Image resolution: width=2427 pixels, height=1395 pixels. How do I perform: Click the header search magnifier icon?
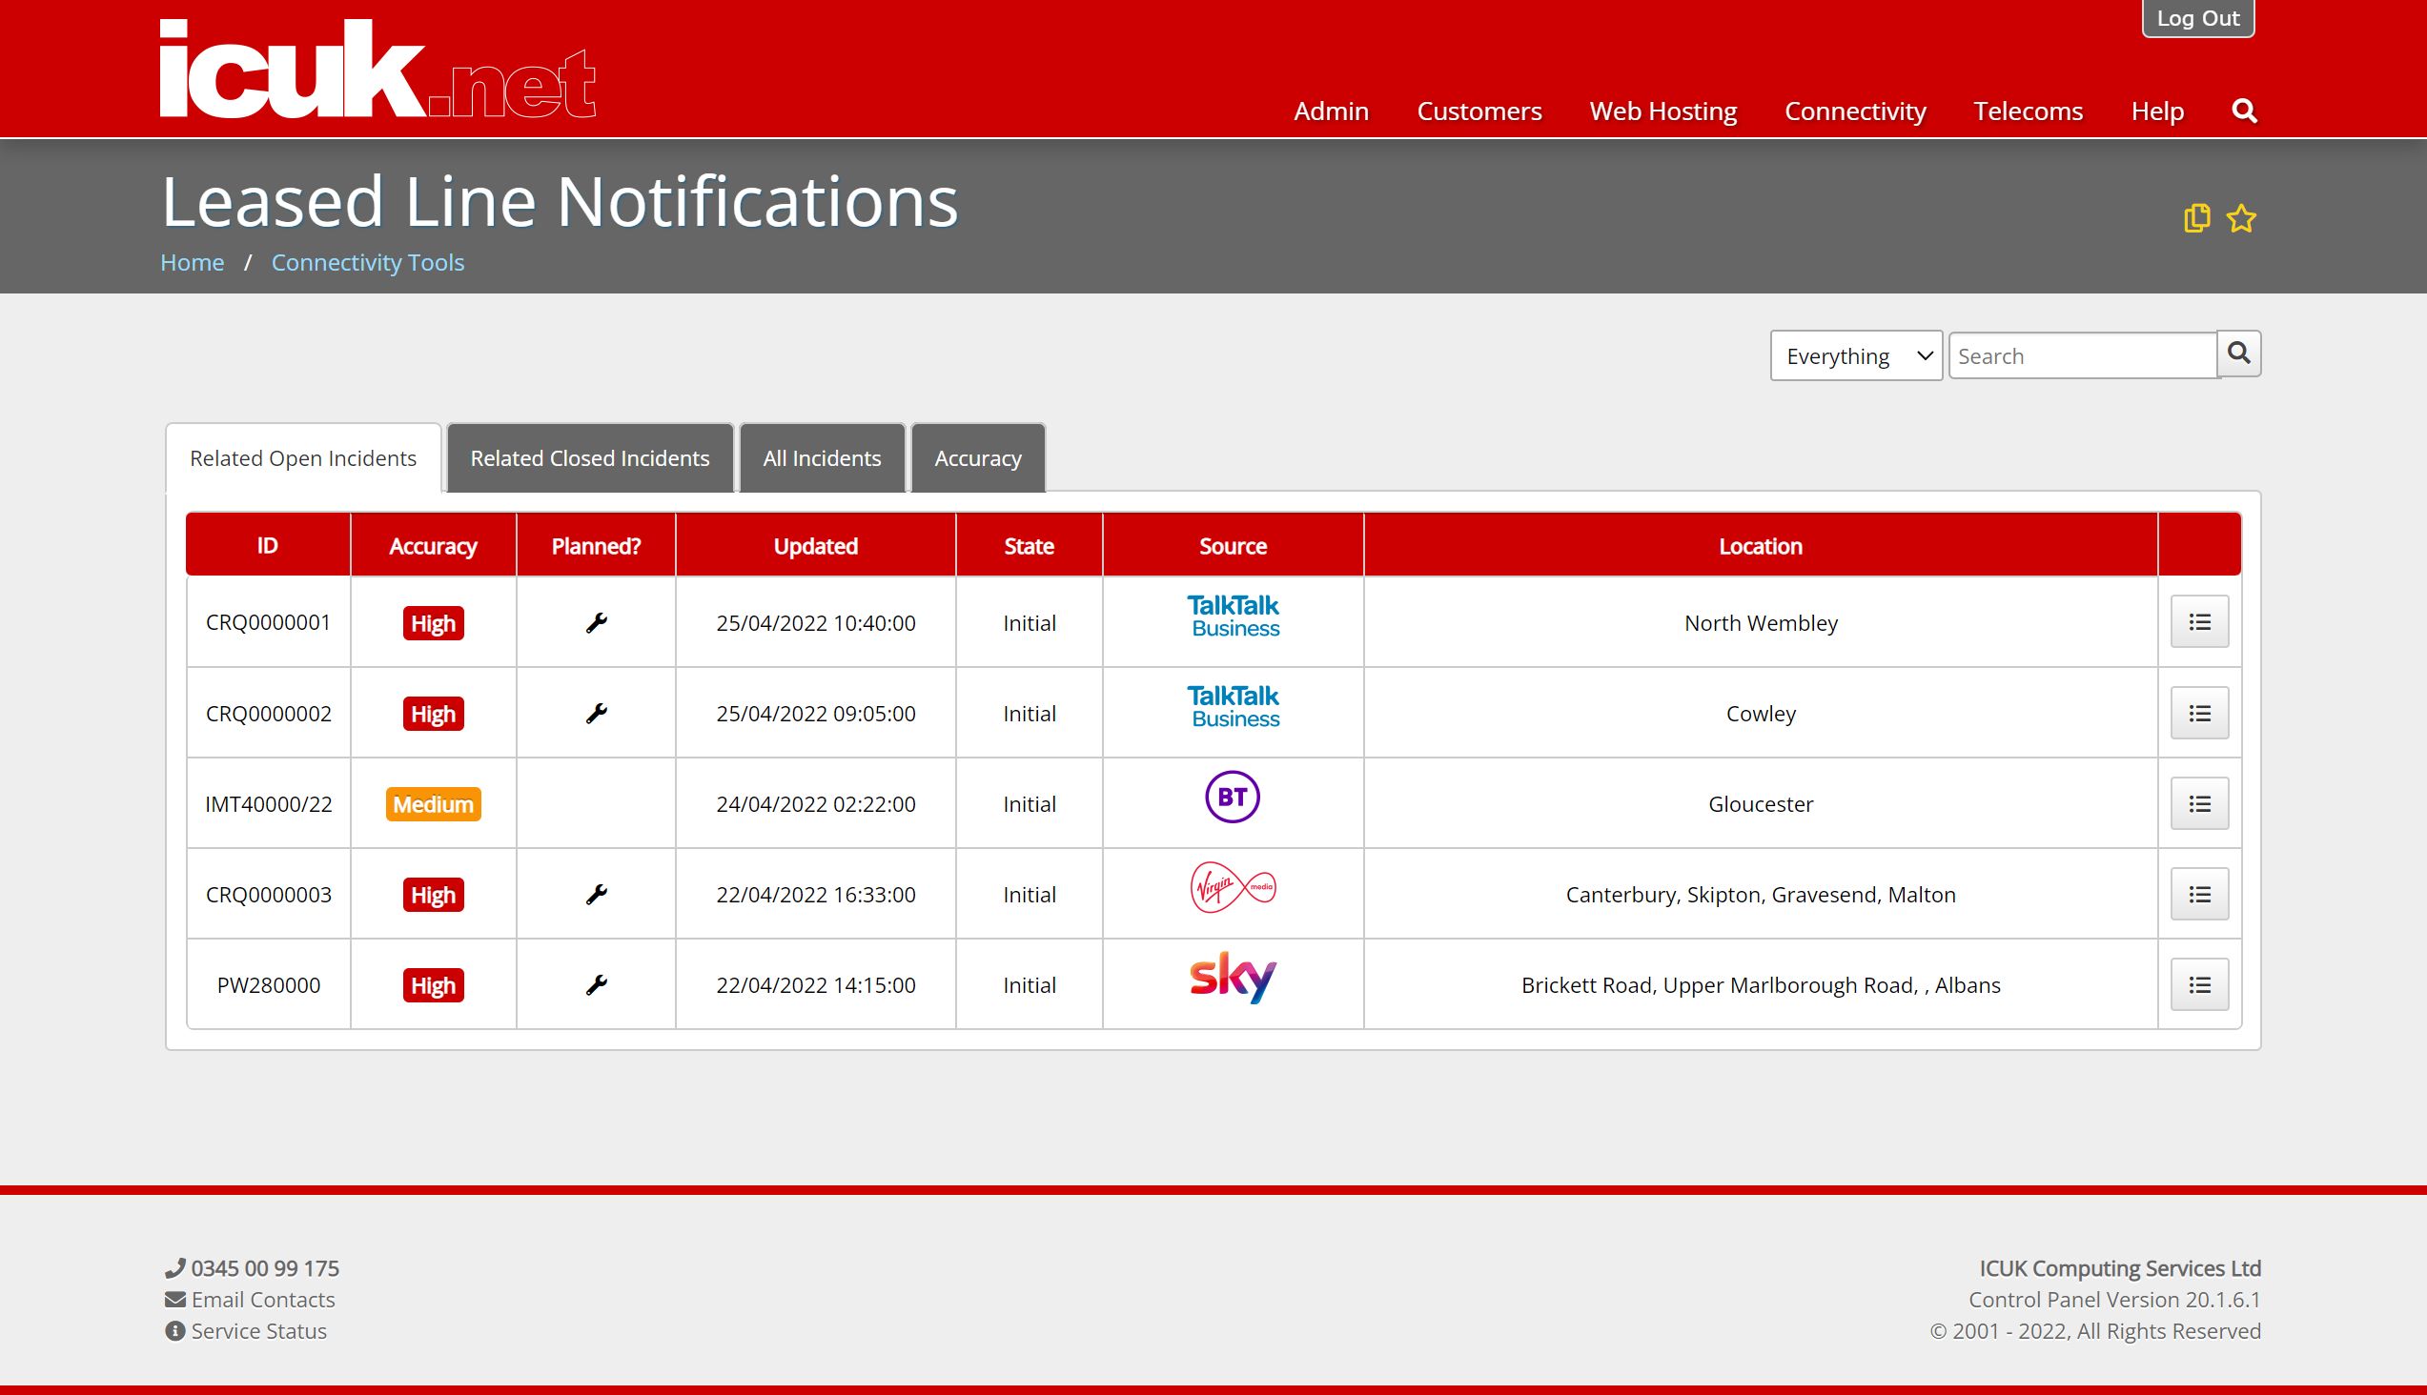pos(2244,111)
